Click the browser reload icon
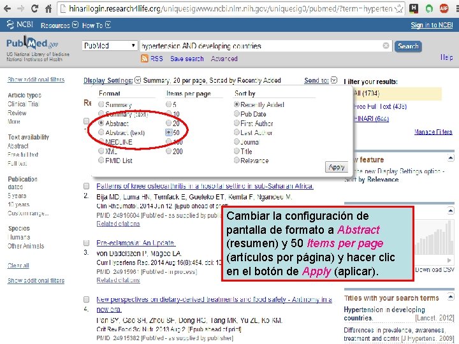This screenshot has width=459, height=344. pyautogui.click(x=34, y=8)
